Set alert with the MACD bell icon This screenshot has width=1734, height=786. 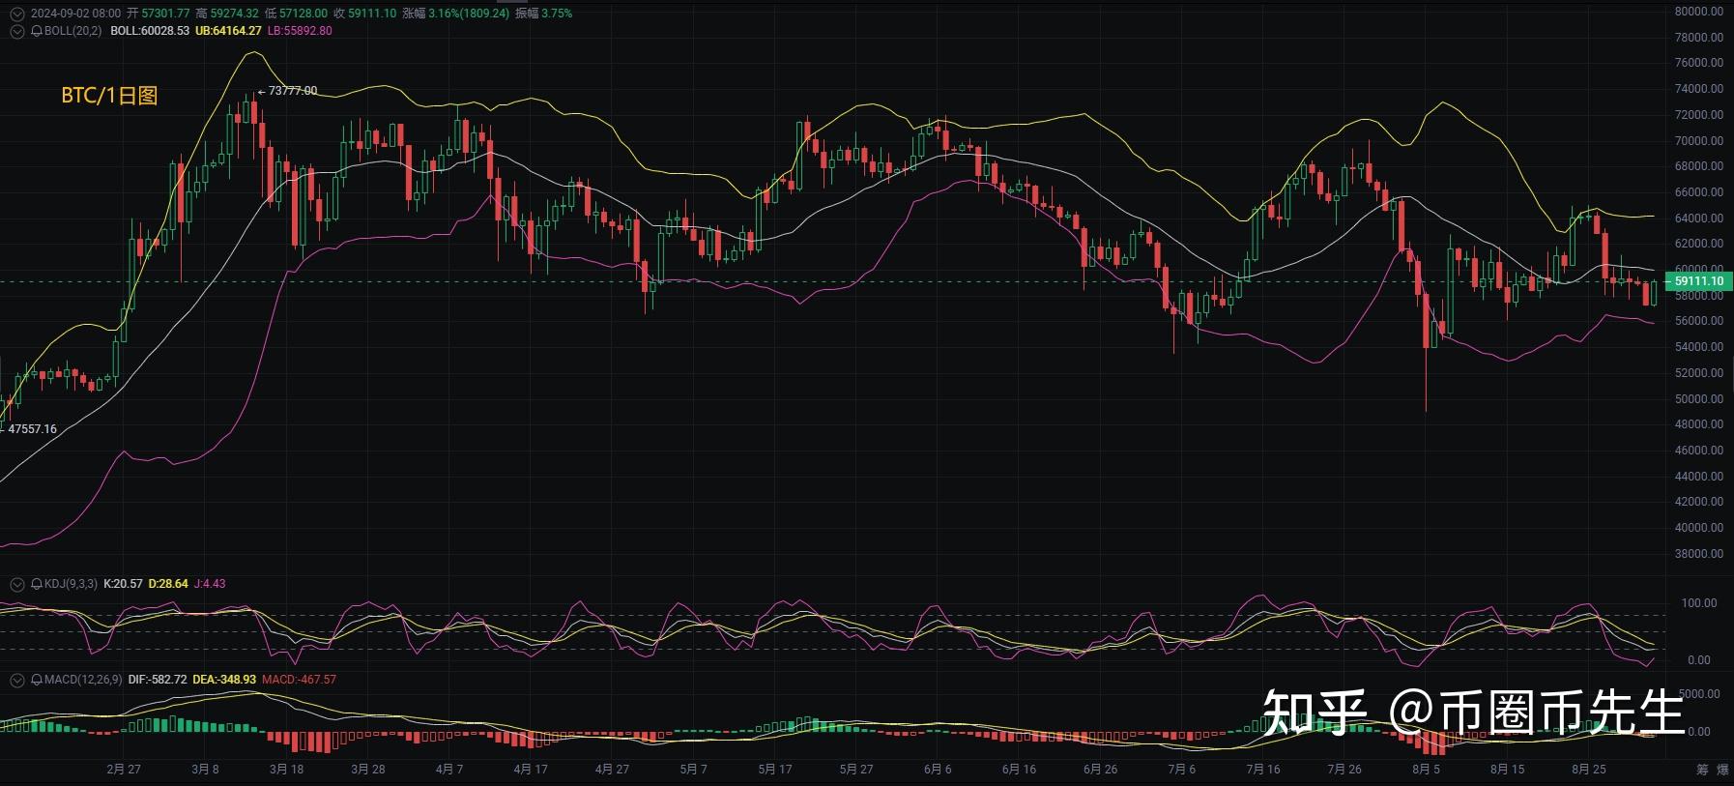(x=37, y=680)
